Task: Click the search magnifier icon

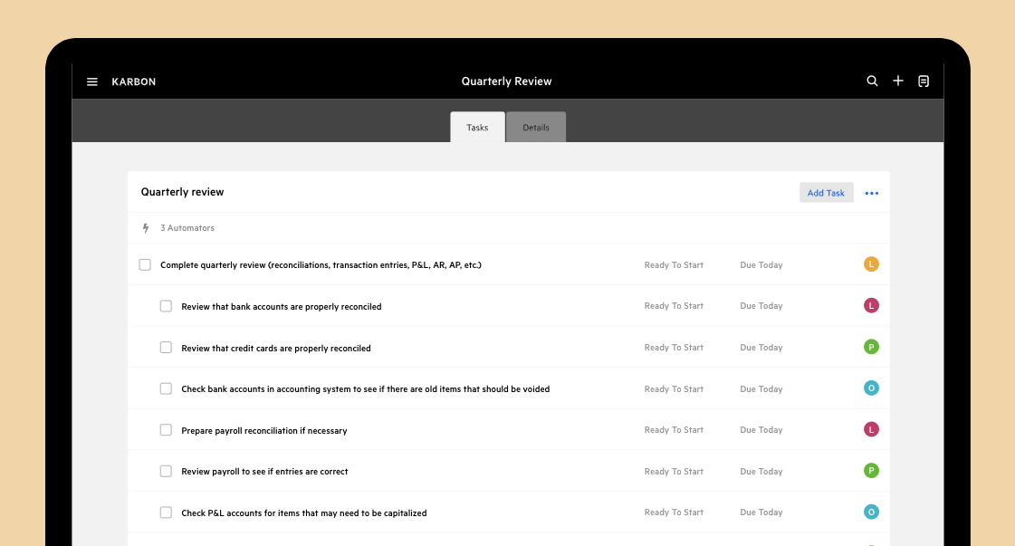Action: pyautogui.click(x=872, y=81)
